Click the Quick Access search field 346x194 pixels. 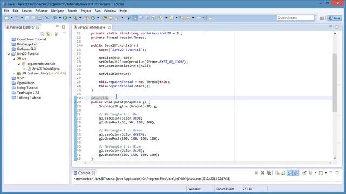[295, 18]
